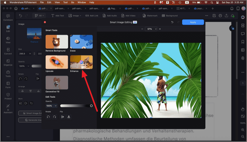The width and height of the screenshot is (247, 142).
Task: Click the cloud sync icon
Action: pos(233,16)
